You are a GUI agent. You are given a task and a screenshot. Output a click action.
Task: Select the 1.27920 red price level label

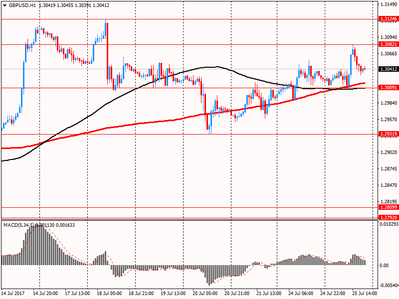[389, 218]
